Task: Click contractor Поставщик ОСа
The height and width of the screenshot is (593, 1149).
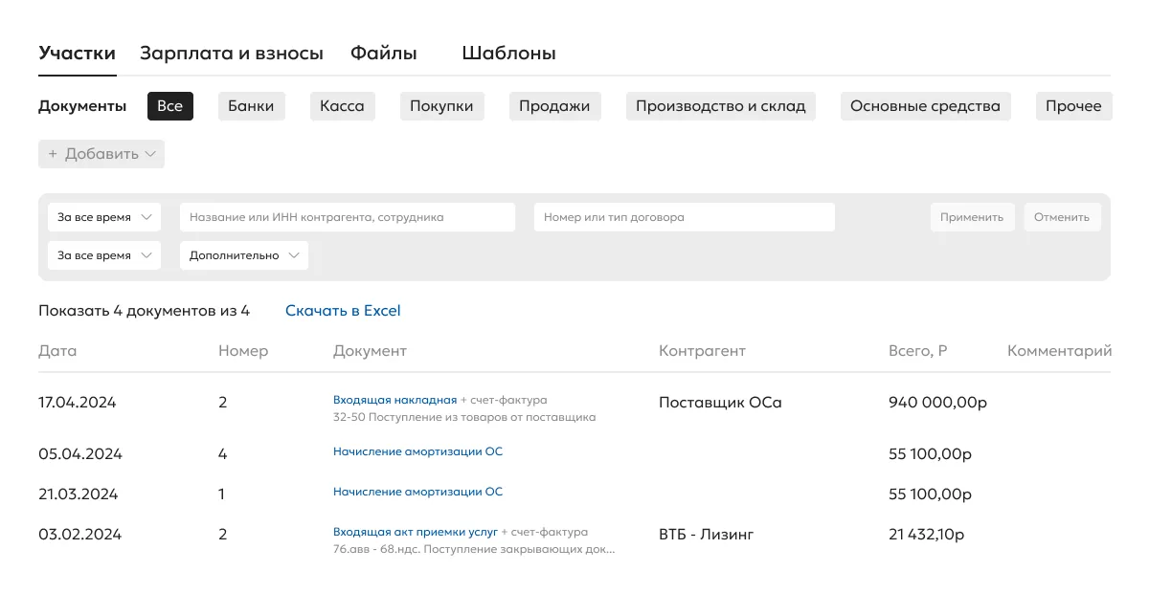Action: tap(720, 403)
